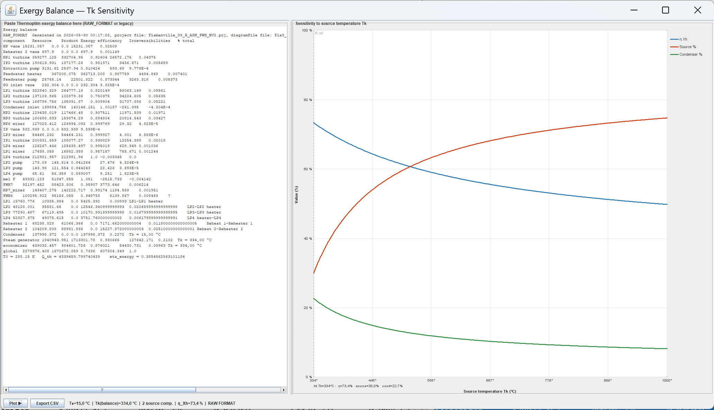Click the 'Condenser 137998.372' row with Tk = 15,00
The height and width of the screenshot is (410, 714).
click(x=82, y=235)
